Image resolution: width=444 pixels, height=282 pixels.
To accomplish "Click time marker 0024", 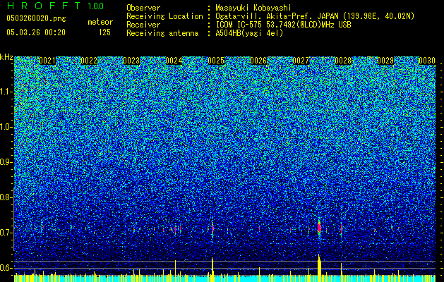I will (x=174, y=61).
